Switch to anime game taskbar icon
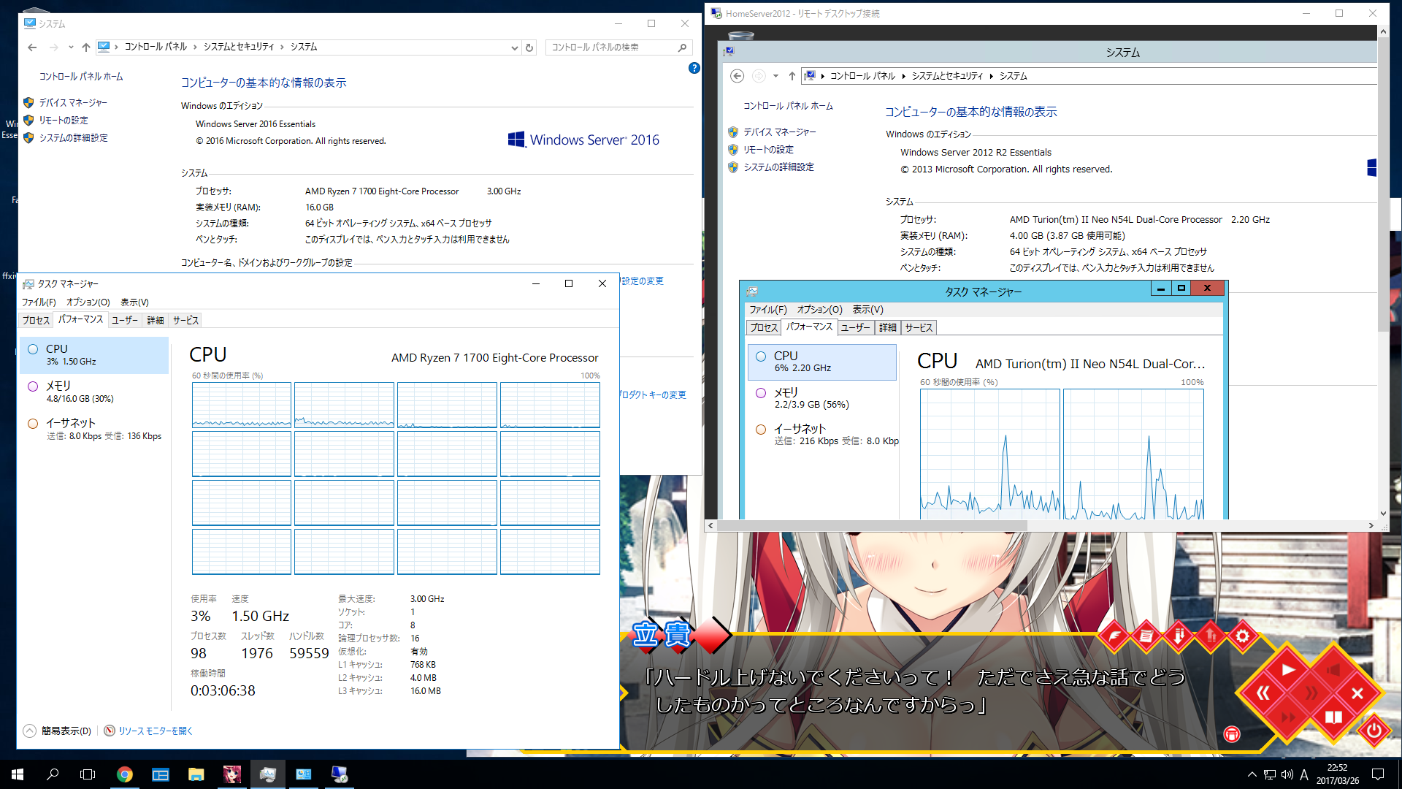Viewport: 1402px width, 789px height. point(231,774)
